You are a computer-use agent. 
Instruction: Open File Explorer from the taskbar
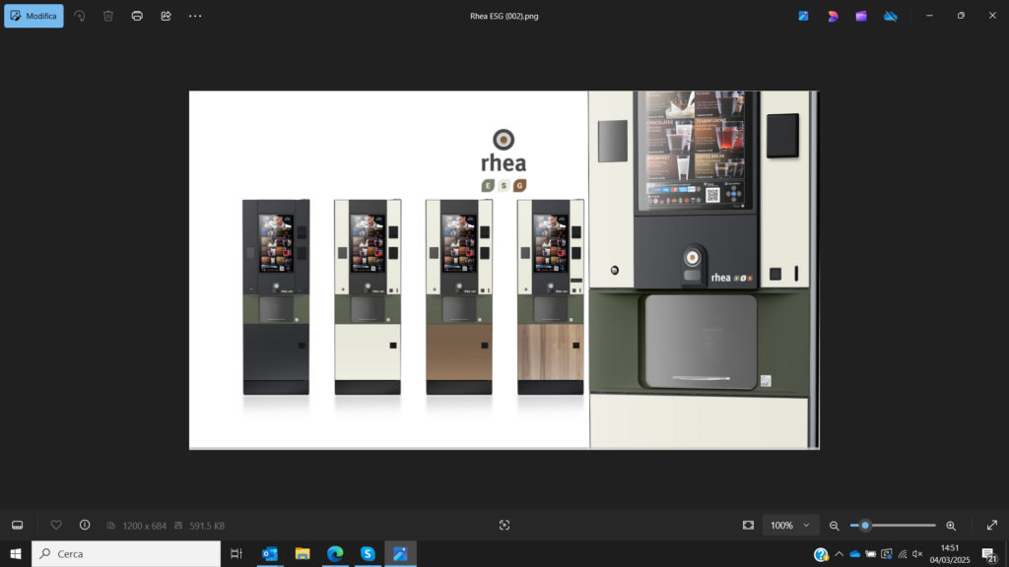pyautogui.click(x=303, y=553)
